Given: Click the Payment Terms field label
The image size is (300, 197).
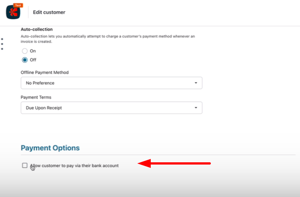Looking at the screenshot, I should pos(36,97).
